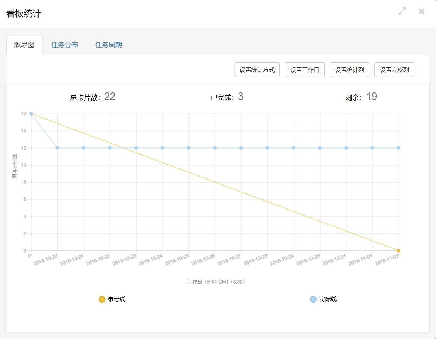The image size is (436, 339).
Task: Click the 设置统计列 button
Action: coord(349,70)
